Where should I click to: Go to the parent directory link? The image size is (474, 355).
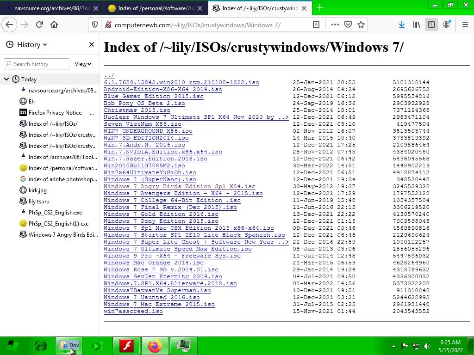[109, 75]
